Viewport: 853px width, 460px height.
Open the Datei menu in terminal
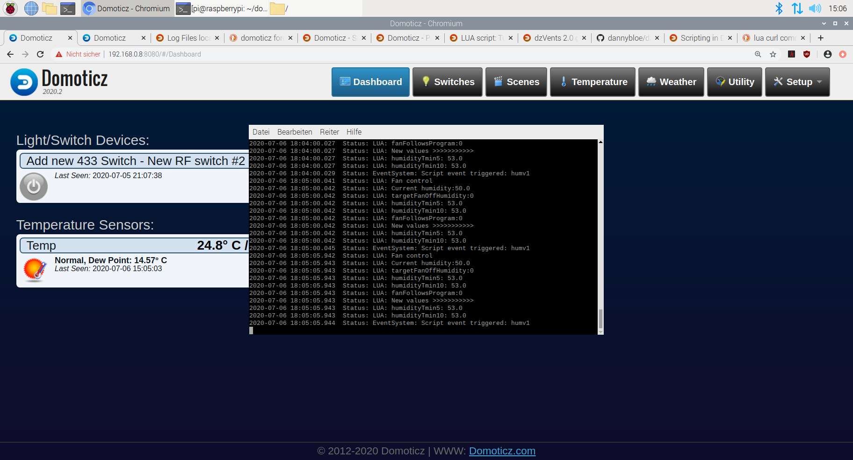[261, 132]
